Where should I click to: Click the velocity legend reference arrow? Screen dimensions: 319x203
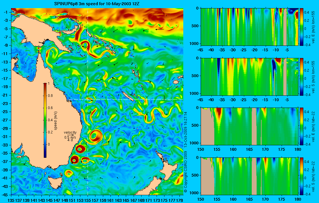click(71, 135)
